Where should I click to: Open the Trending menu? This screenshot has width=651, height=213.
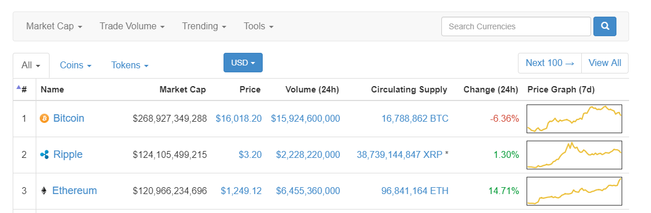[x=204, y=26]
